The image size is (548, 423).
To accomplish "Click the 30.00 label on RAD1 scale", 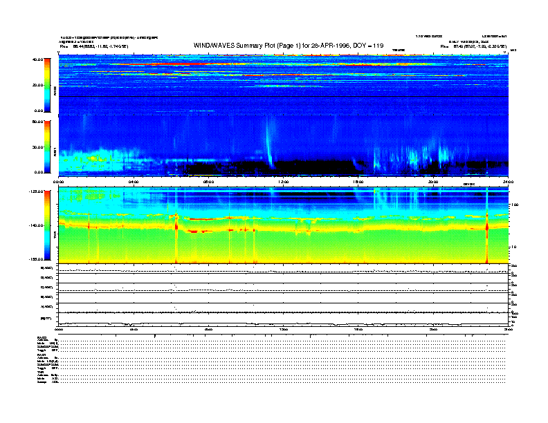I will click(37, 147).
